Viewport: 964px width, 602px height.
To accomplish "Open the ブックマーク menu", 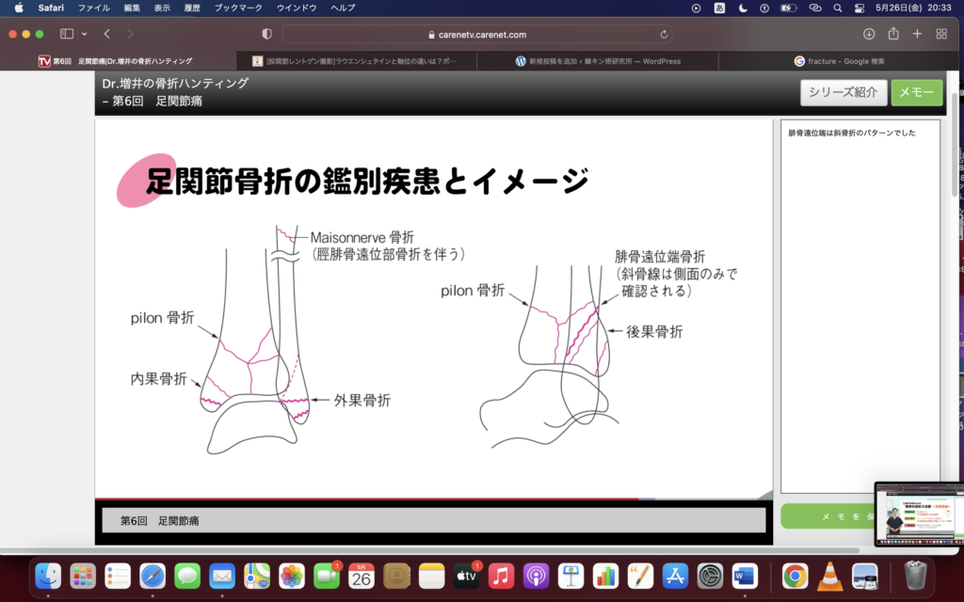I will click(x=240, y=8).
